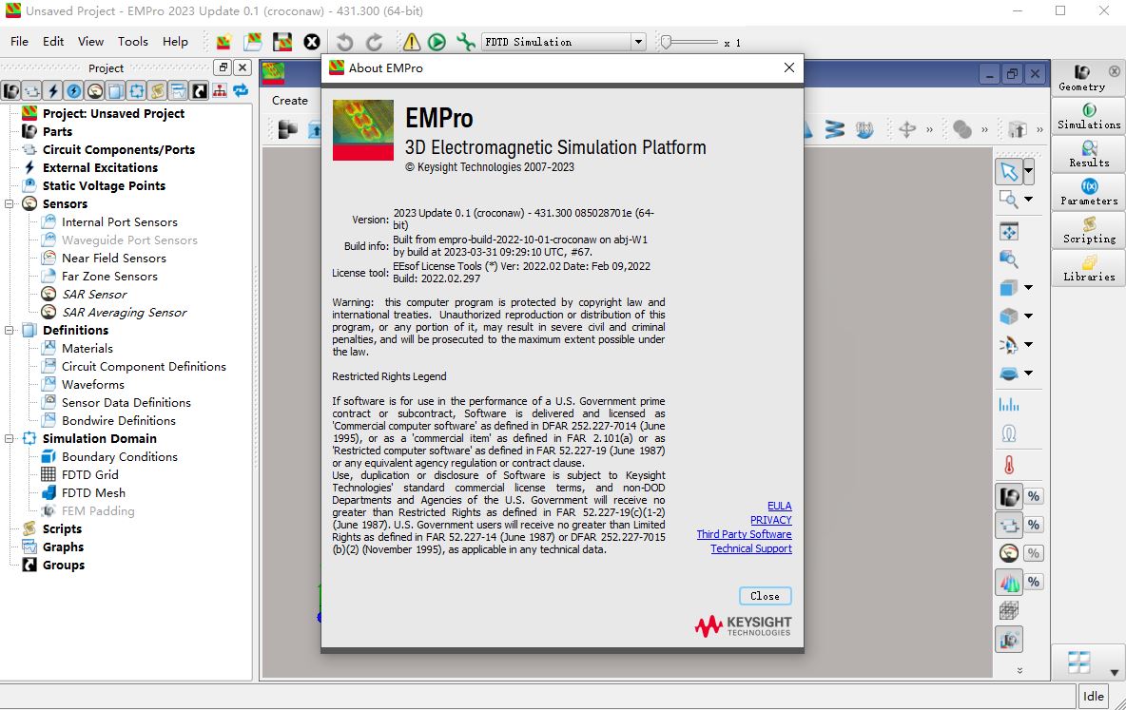Click the red thermometer sensor icon
The image size is (1126, 710).
[x=1009, y=464]
